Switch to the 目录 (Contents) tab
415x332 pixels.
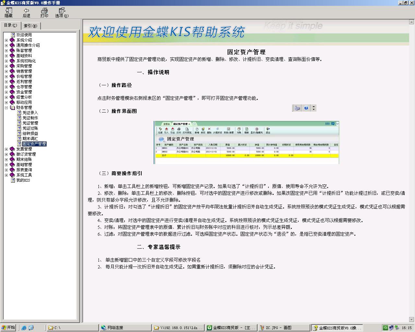pos(10,25)
